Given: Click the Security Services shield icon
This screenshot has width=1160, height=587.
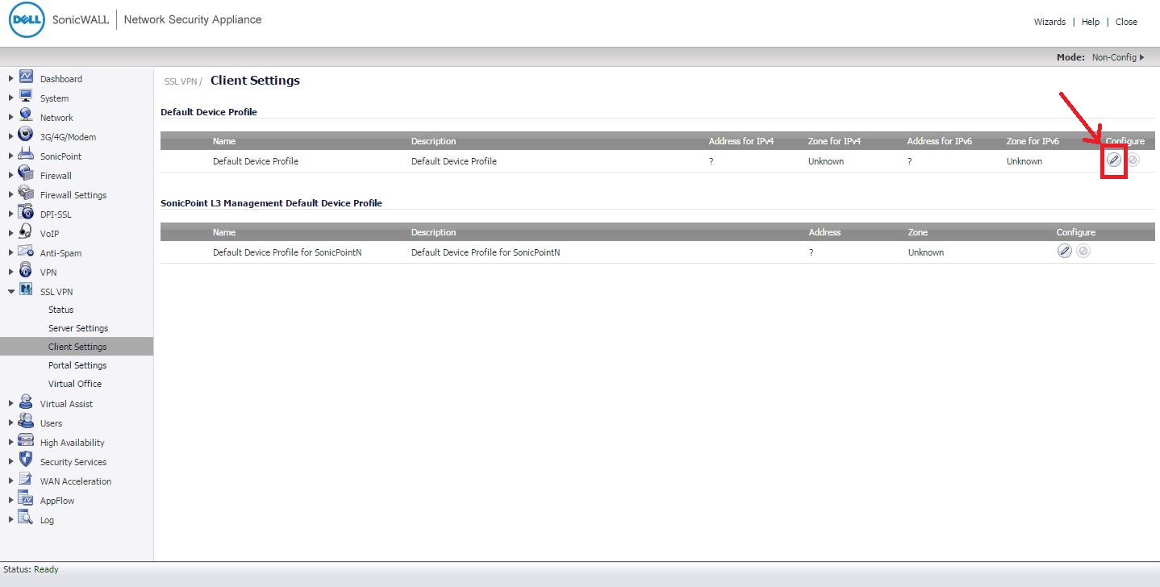Looking at the screenshot, I should point(26,461).
